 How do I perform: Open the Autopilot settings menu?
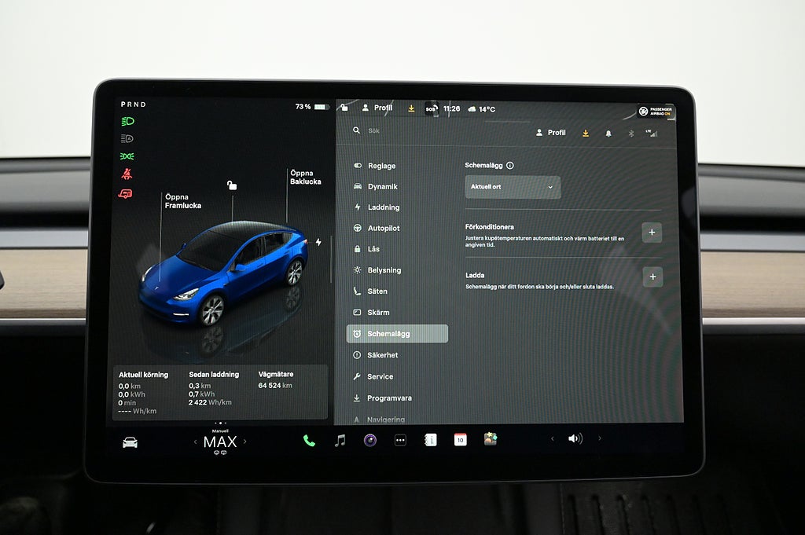pyautogui.click(x=383, y=229)
